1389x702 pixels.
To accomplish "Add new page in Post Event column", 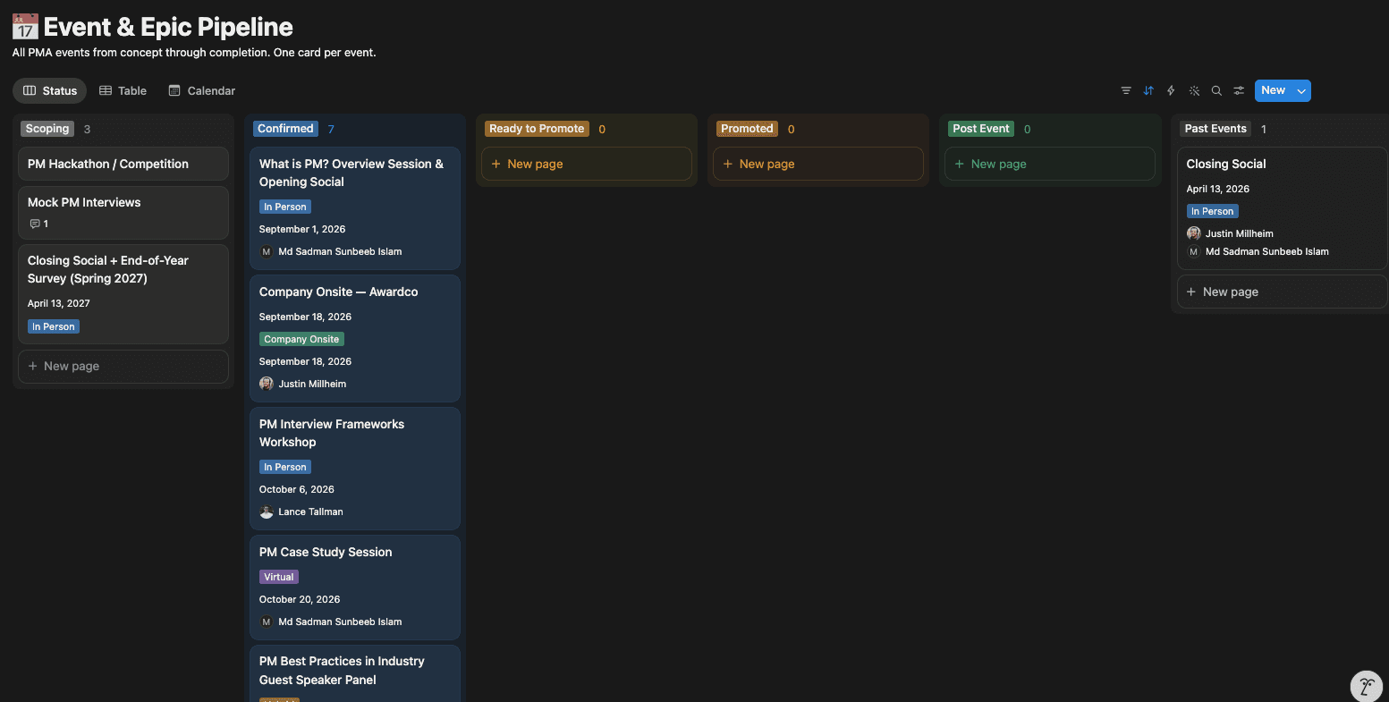I will (1050, 164).
